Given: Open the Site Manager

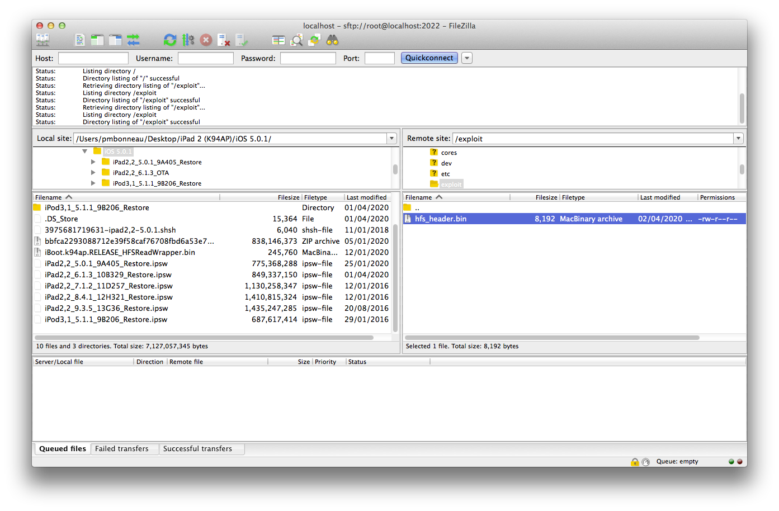Looking at the screenshot, I should tap(43, 40).
